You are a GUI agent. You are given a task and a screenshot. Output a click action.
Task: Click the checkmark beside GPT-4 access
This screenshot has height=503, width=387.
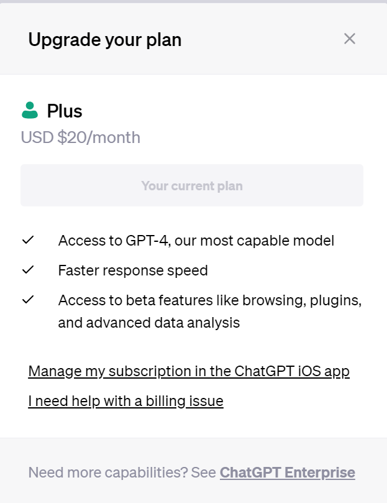click(x=28, y=240)
